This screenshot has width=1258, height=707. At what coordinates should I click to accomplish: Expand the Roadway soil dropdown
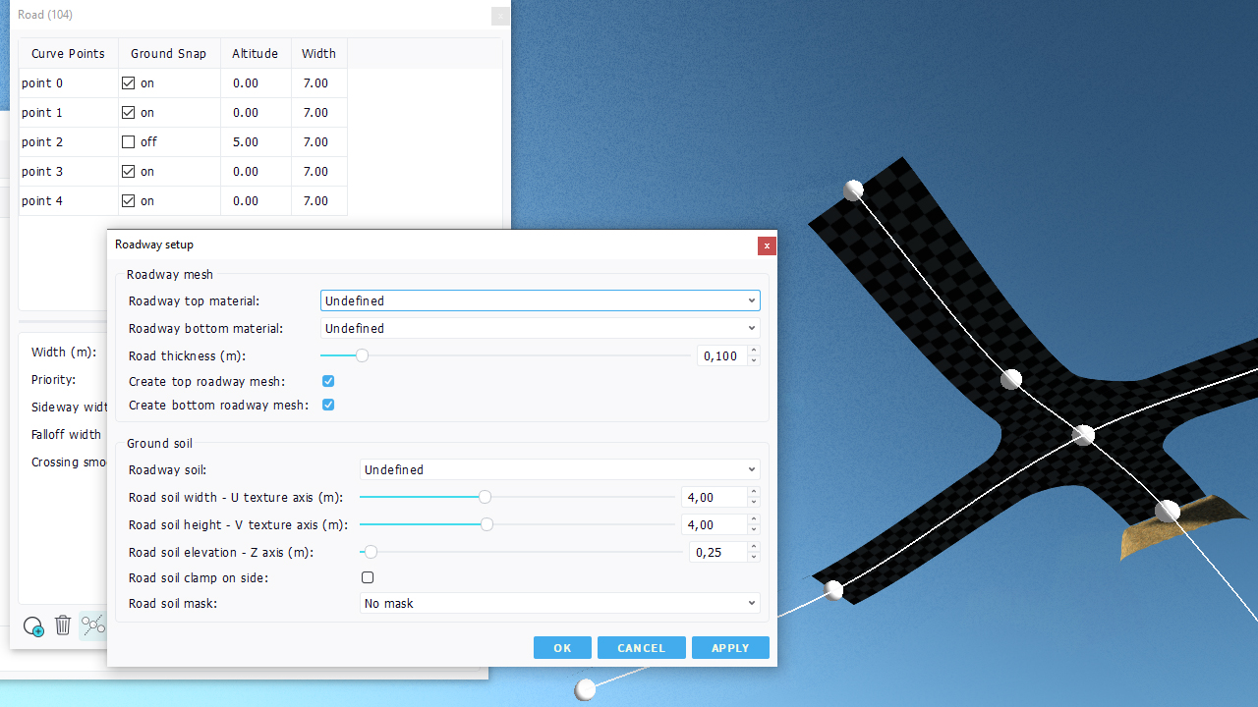click(x=559, y=469)
